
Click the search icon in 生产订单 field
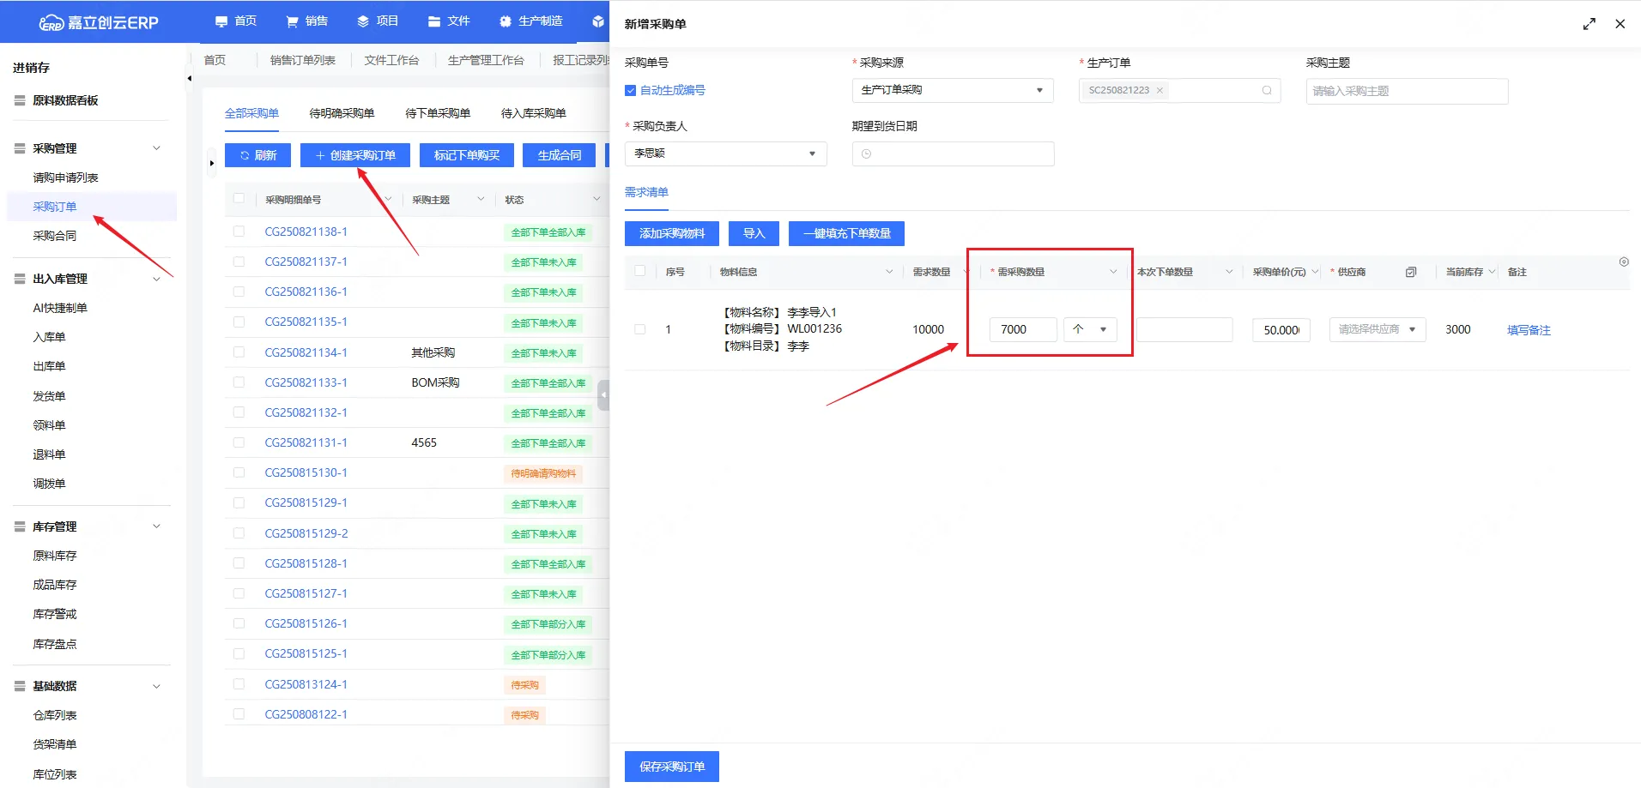(1267, 91)
